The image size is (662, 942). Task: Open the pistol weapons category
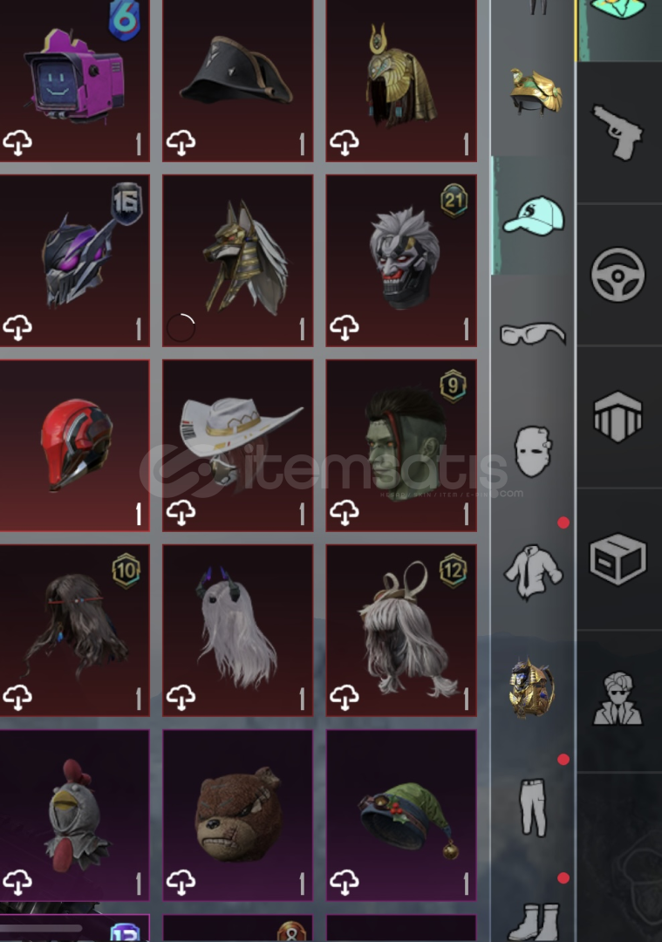[x=618, y=133]
